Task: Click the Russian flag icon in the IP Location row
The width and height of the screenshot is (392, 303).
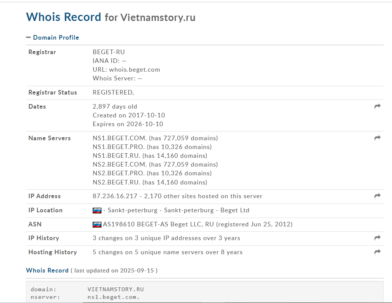Action: tap(97, 210)
